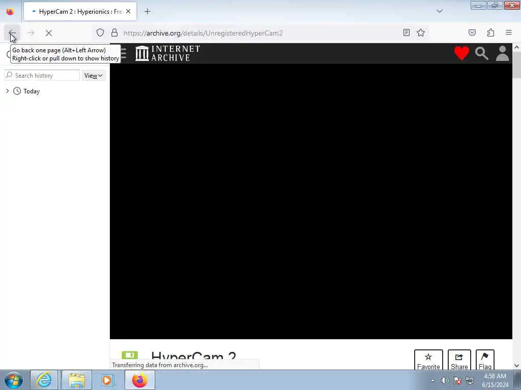Open the history View dropdown
Viewport: 521px width, 390px height.
point(94,75)
